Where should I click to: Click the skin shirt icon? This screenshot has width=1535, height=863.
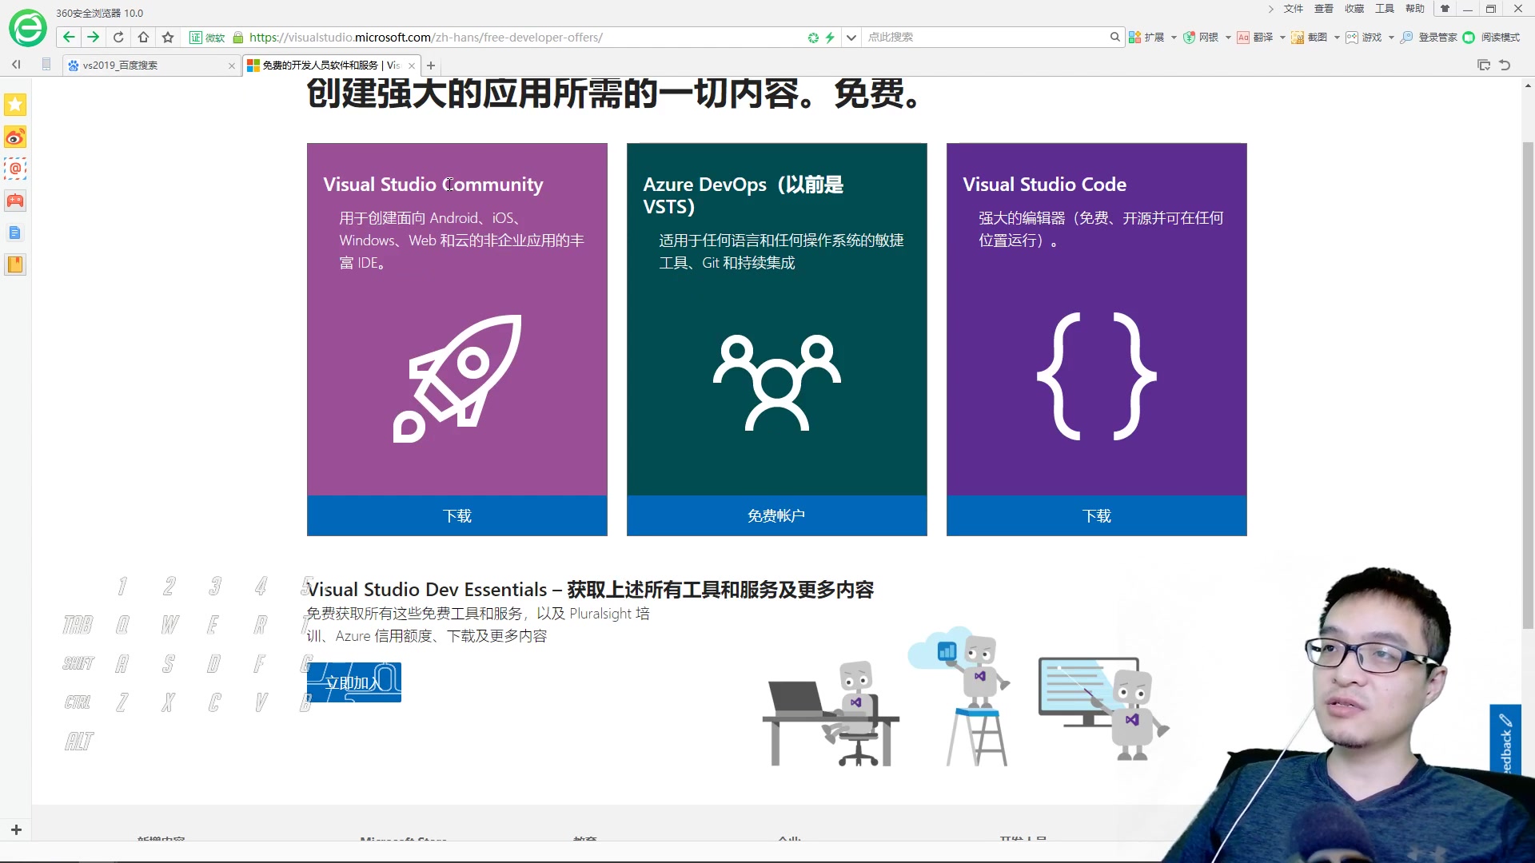click(x=1445, y=9)
